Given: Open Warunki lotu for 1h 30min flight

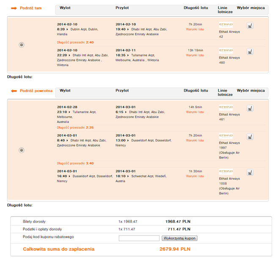Looking at the screenshot, I should (x=195, y=176).
